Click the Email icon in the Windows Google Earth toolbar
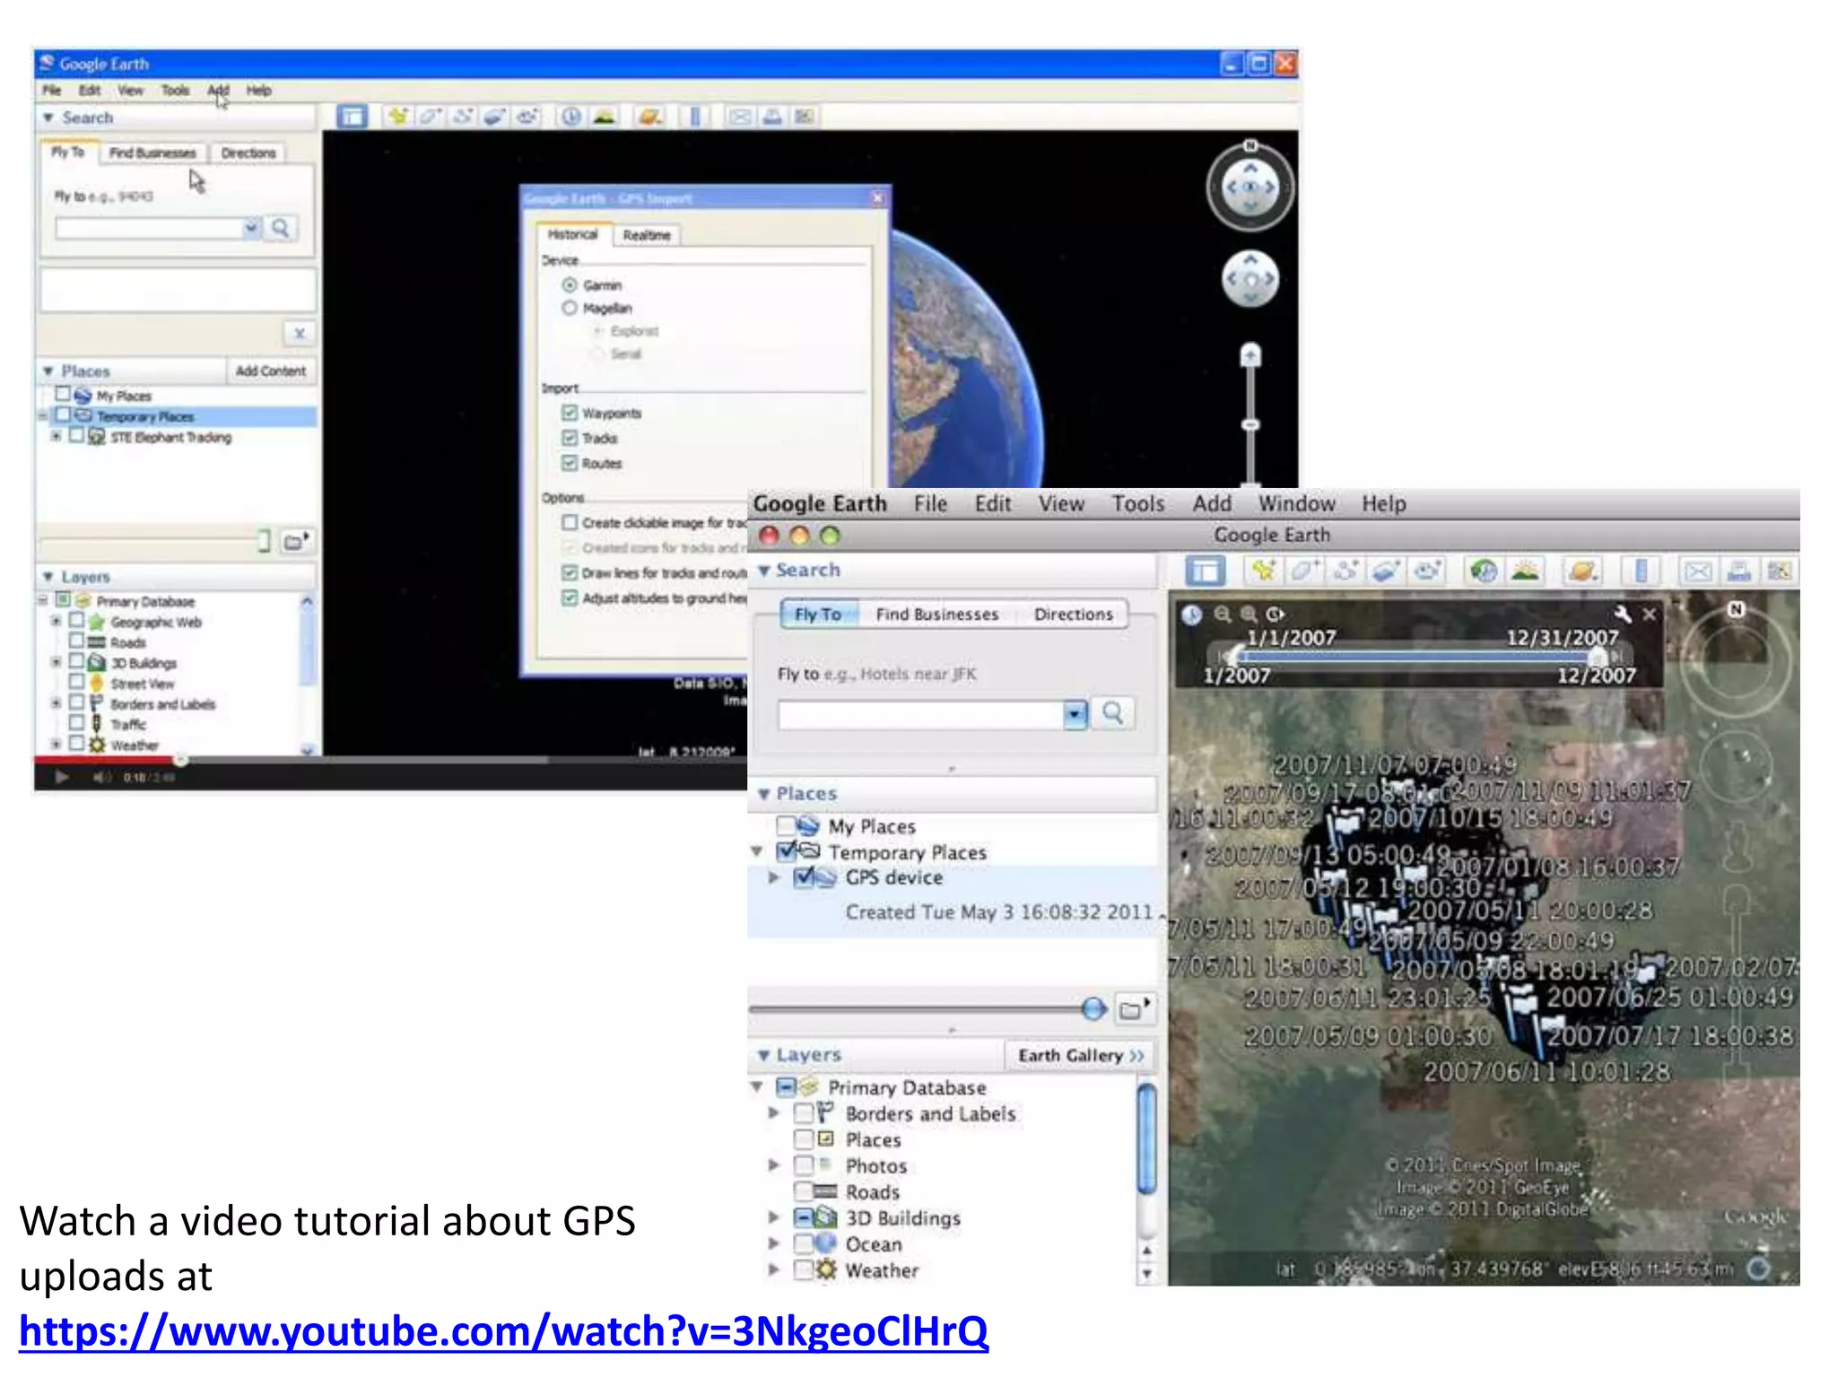The width and height of the screenshot is (1837, 1378). (x=739, y=117)
